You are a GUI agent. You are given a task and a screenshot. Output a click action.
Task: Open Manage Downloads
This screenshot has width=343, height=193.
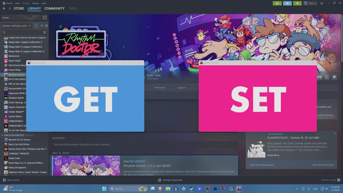coord(170,180)
